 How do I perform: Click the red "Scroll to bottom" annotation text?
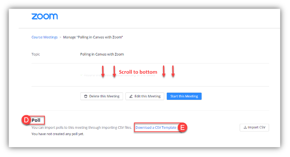(x=138, y=72)
